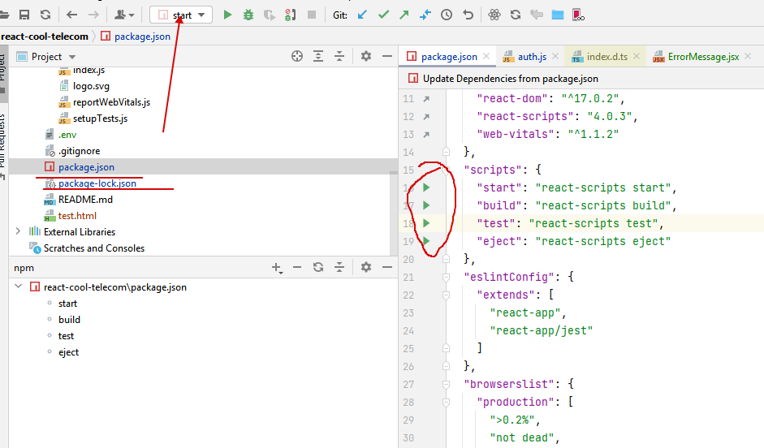Click the Git commit checkmark icon
Viewport: 764px width, 448px height.
(x=383, y=15)
